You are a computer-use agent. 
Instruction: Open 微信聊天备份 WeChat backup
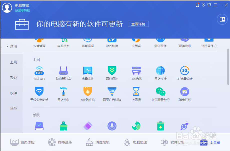160,94
